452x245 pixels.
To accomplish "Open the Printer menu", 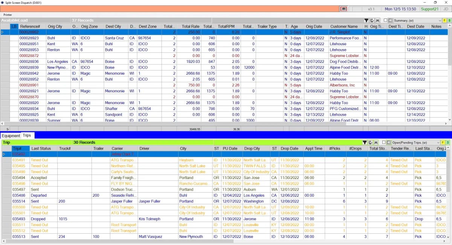I will coord(8,15).
